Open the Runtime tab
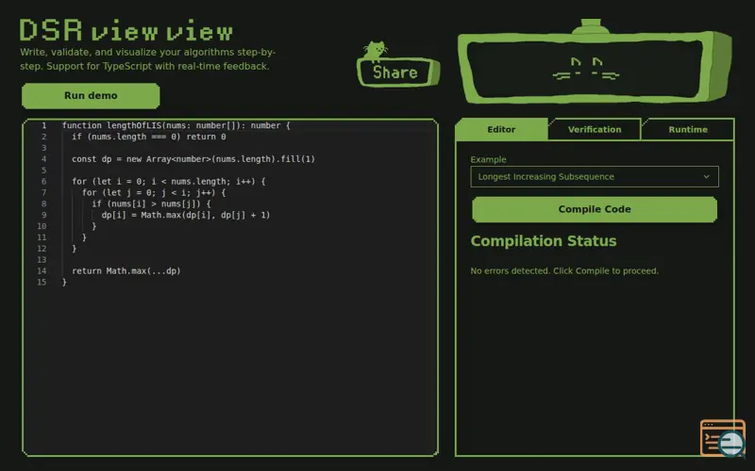Screen dimensions: 755x471 click(688, 129)
